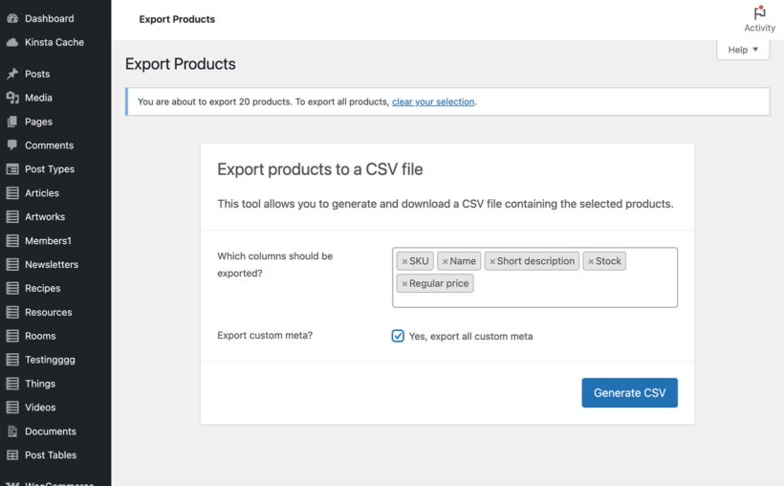784x486 pixels.
Task: Go to Media menu
Action: click(x=38, y=98)
